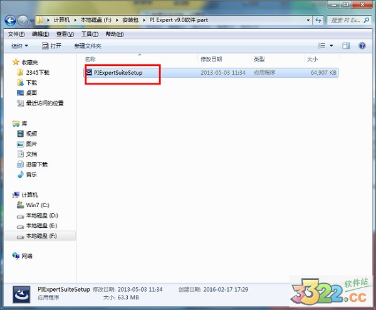Image resolution: width=376 pixels, height=310 pixels.
Task: Open the 迅雷下载 library
Action: tap(37, 164)
